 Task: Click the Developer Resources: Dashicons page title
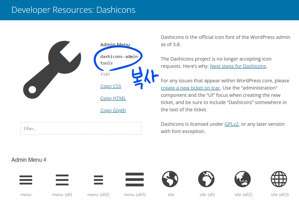(x=73, y=10)
